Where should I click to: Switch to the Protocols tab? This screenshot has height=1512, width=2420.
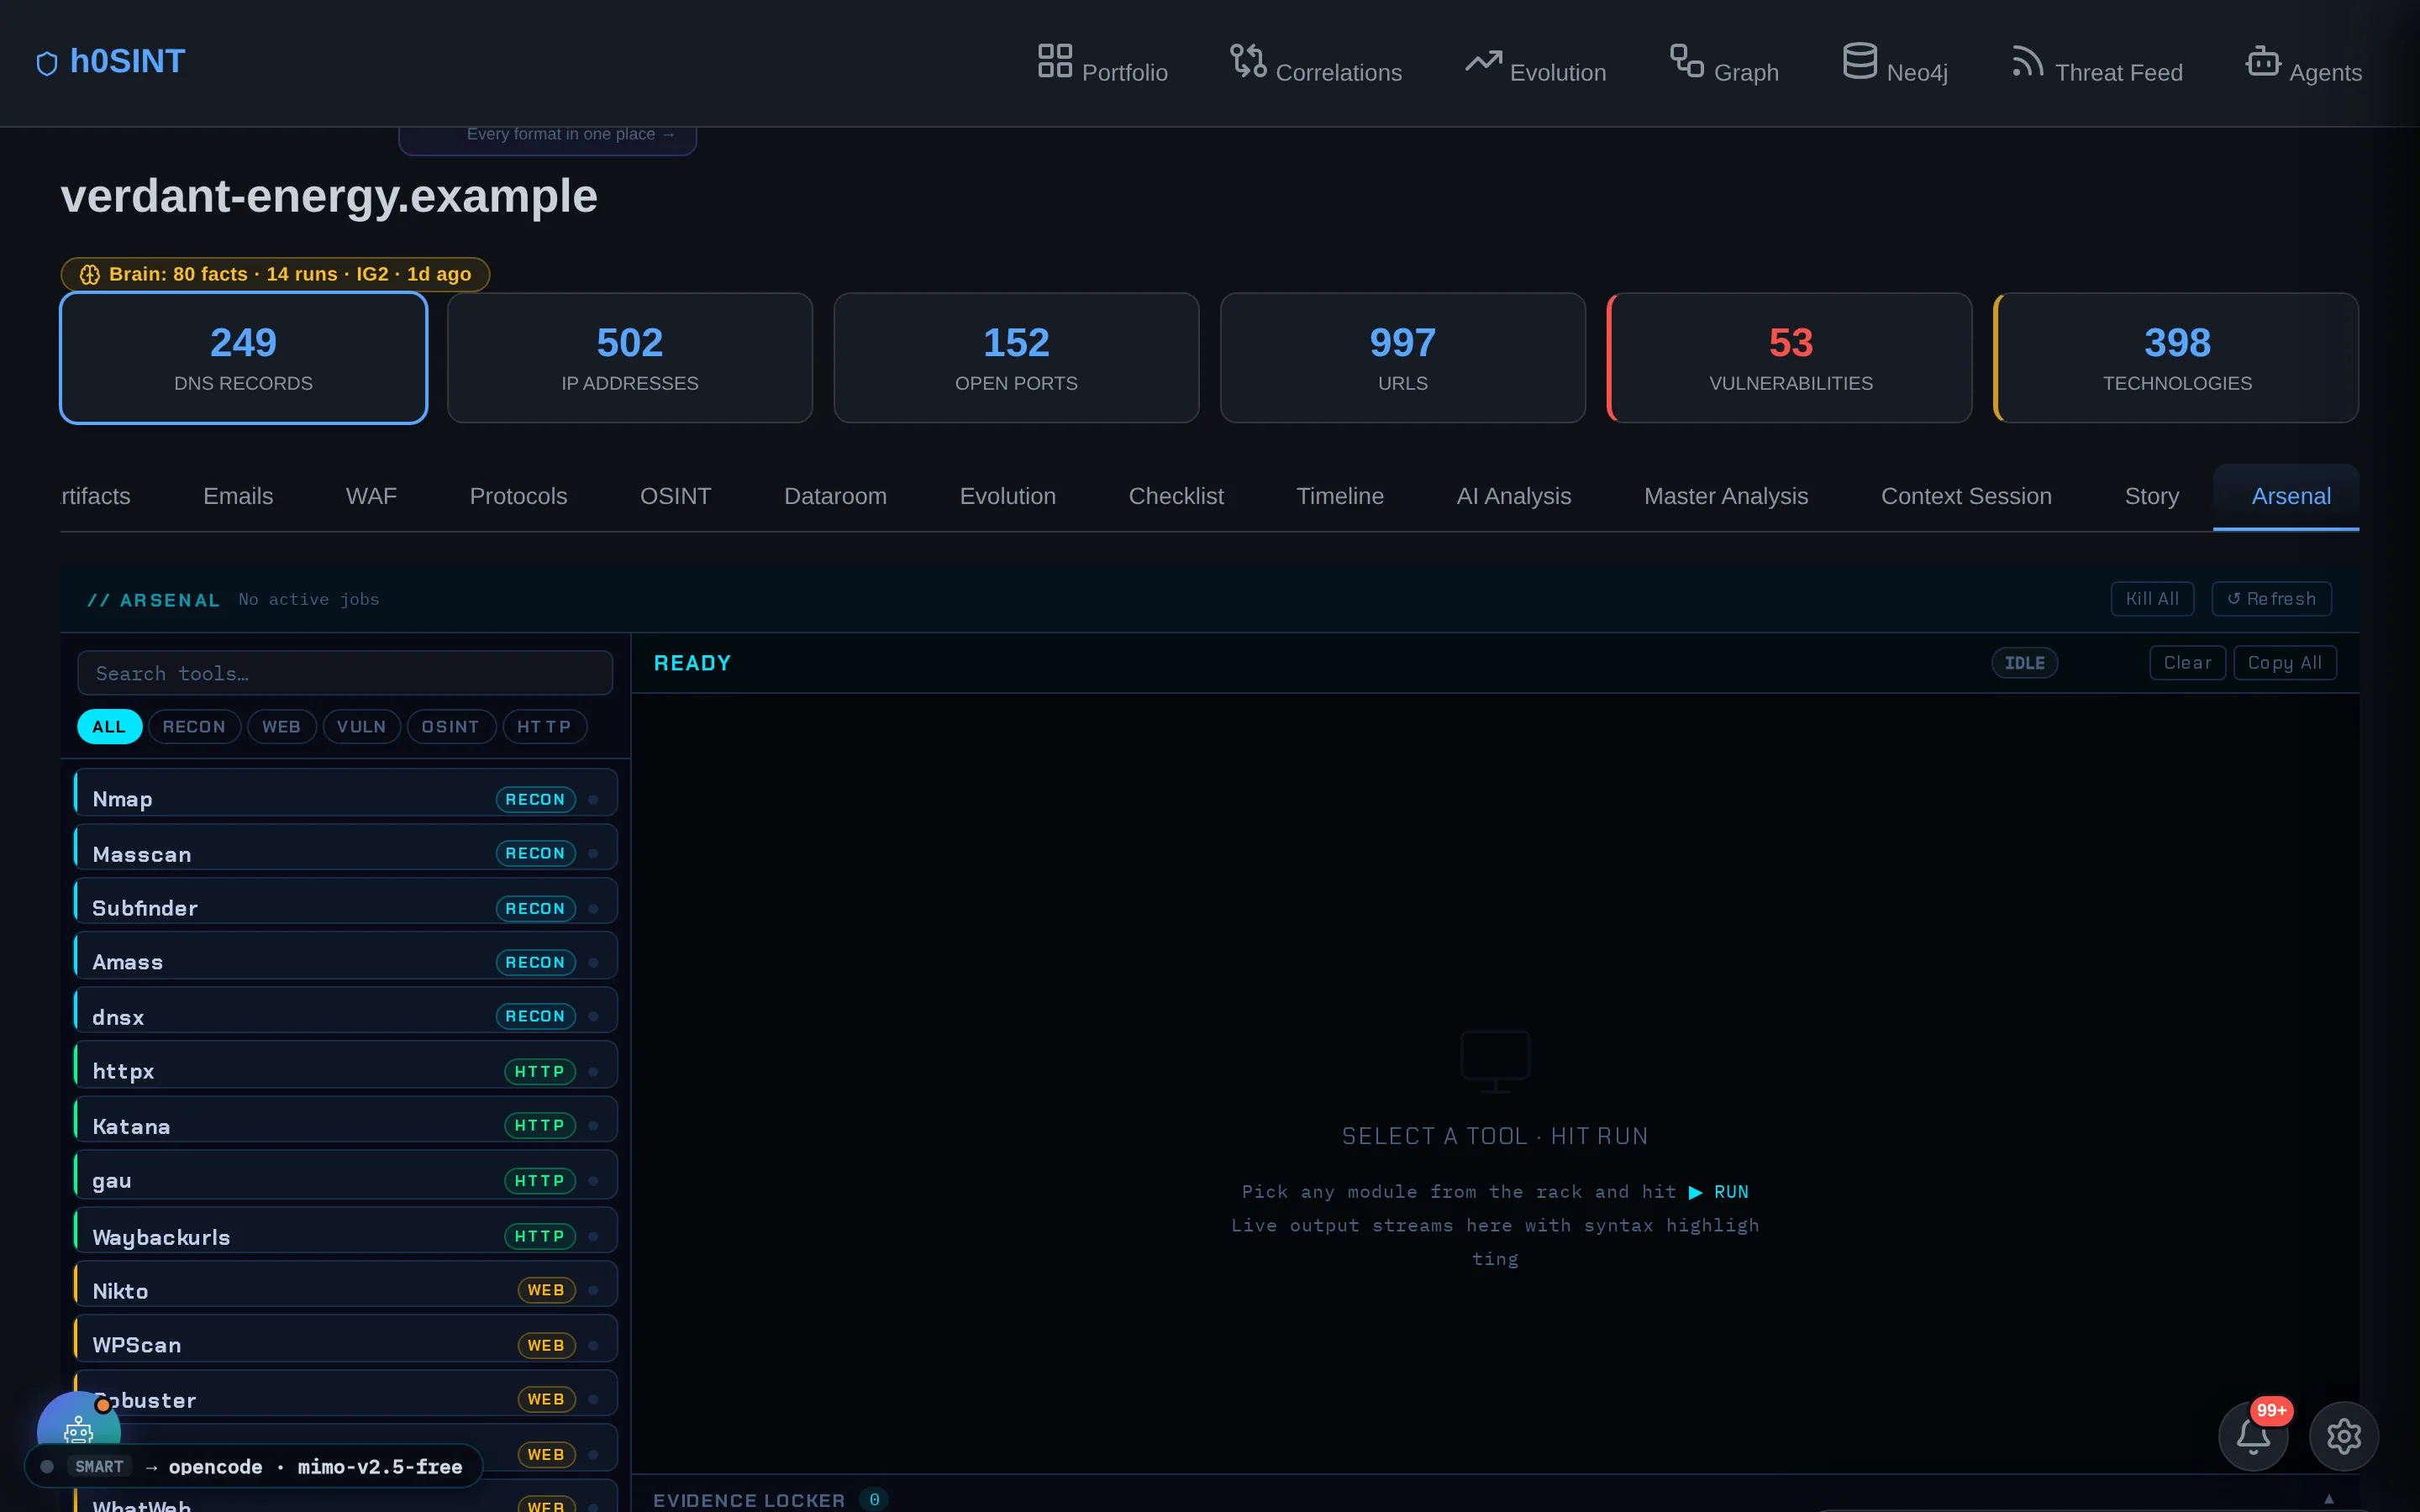click(x=518, y=496)
